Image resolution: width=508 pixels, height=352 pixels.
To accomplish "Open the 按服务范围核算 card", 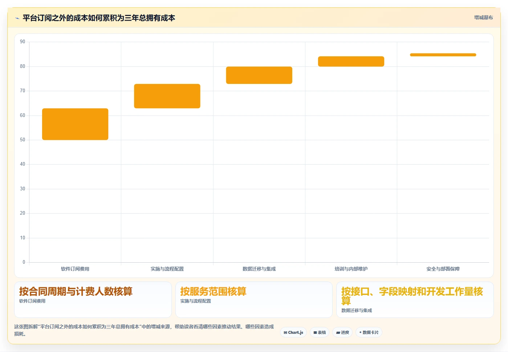I will click(254, 300).
